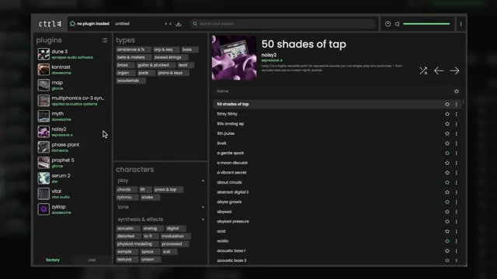Select the a vibrant secret preset
497x279 pixels.
[x=336, y=173]
